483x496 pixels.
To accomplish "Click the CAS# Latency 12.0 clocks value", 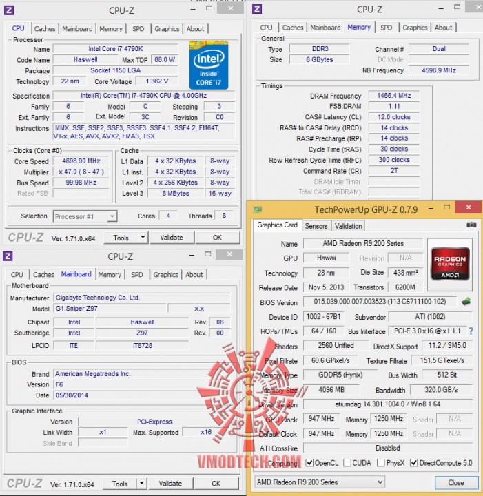I will [x=394, y=117].
